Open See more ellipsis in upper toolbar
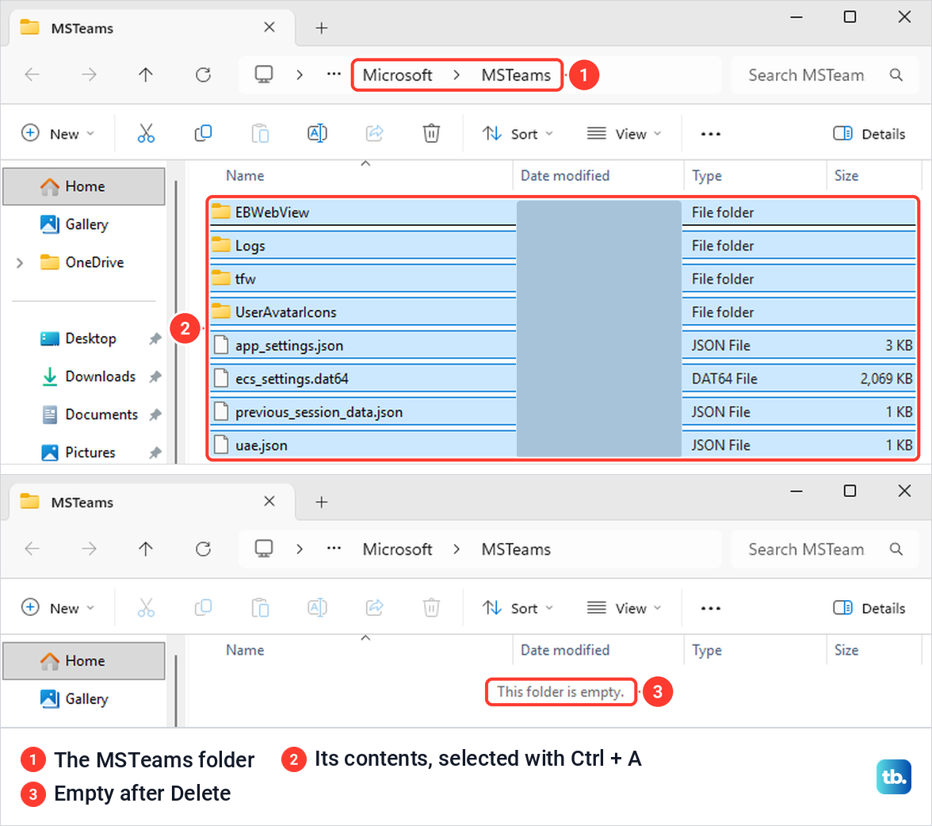Screen dimensions: 932x826 tap(710, 134)
